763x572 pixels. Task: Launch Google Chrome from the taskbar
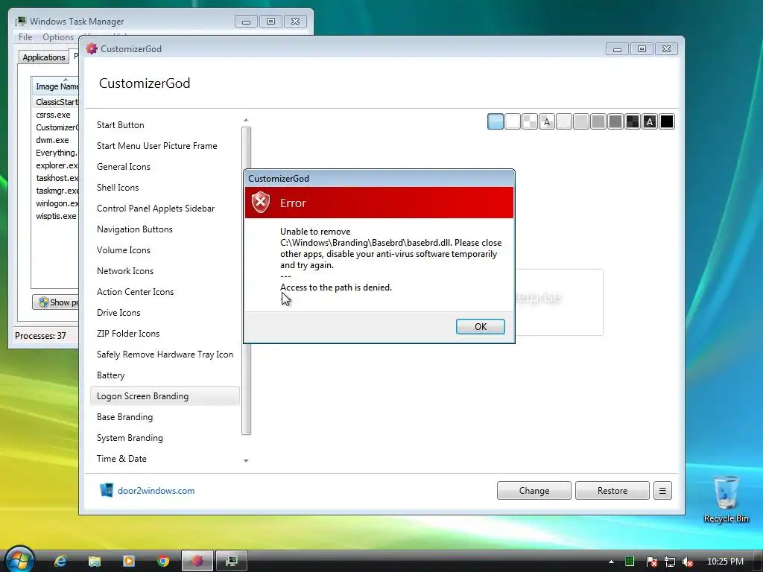(163, 561)
